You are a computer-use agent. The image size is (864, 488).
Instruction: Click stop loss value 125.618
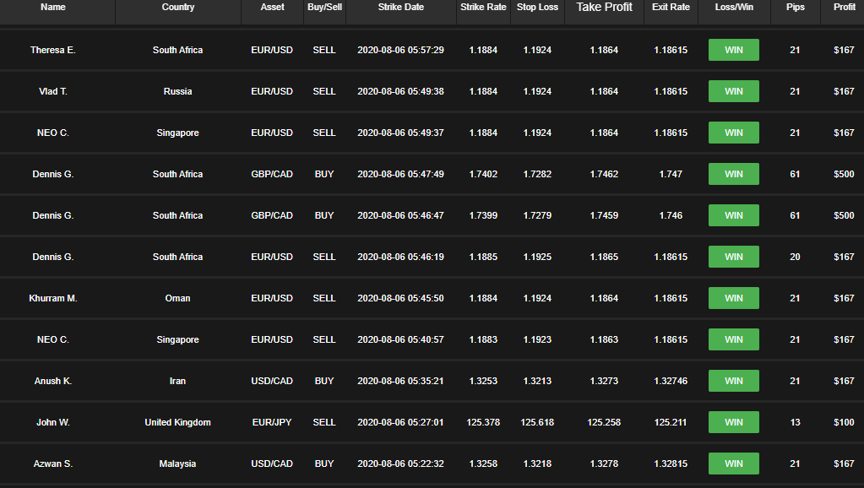[x=537, y=422]
